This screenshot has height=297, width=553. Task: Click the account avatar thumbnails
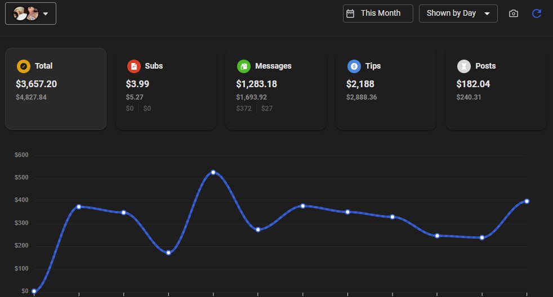pyautogui.click(x=25, y=14)
